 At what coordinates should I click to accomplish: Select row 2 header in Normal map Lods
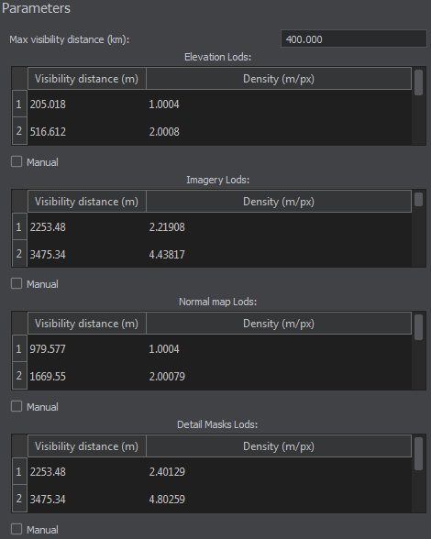click(x=19, y=376)
